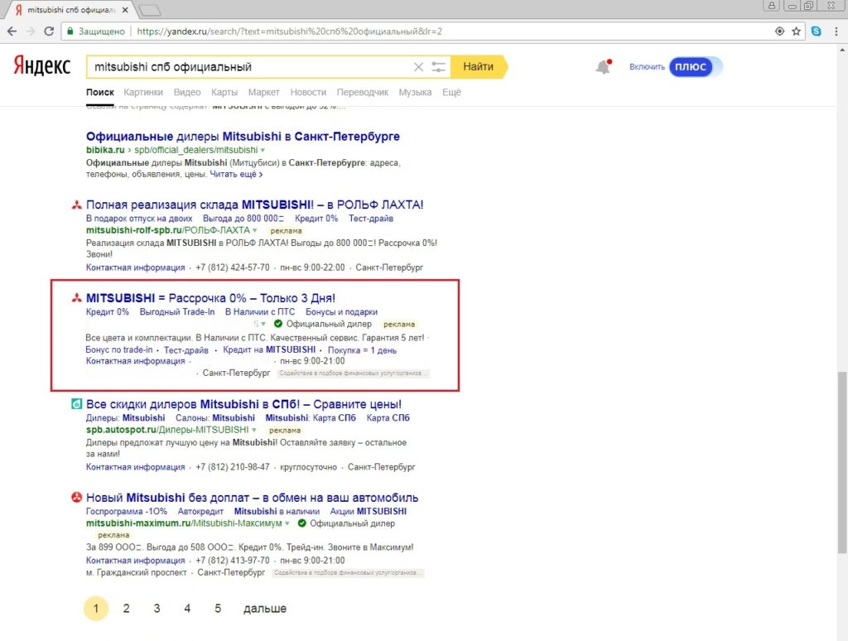
Task: Open Новый Mitsubishi без доплат ad
Action: 252,498
